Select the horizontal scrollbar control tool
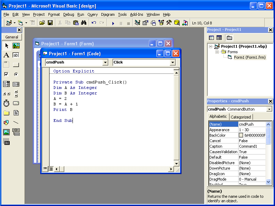 click(7, 94)
